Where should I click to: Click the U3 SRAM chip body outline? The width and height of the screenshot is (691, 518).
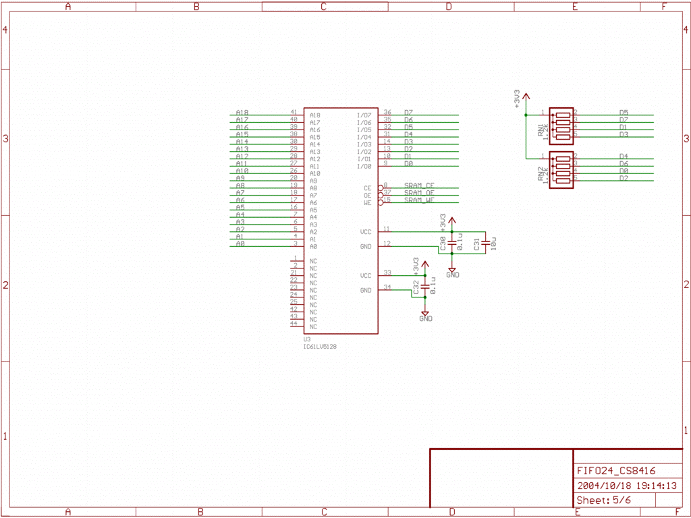coord(341,221)
